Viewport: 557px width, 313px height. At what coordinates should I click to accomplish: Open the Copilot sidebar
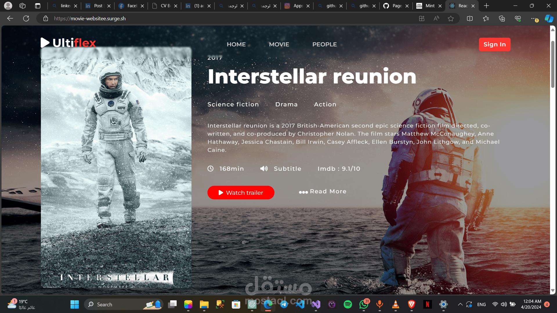pos(549,19)
